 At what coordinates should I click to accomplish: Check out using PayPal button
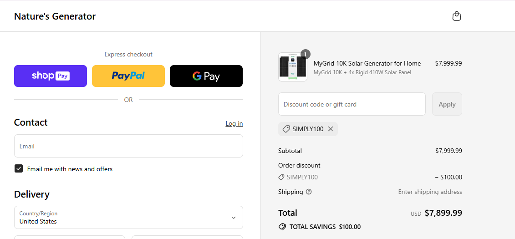(x=128, y=76)
